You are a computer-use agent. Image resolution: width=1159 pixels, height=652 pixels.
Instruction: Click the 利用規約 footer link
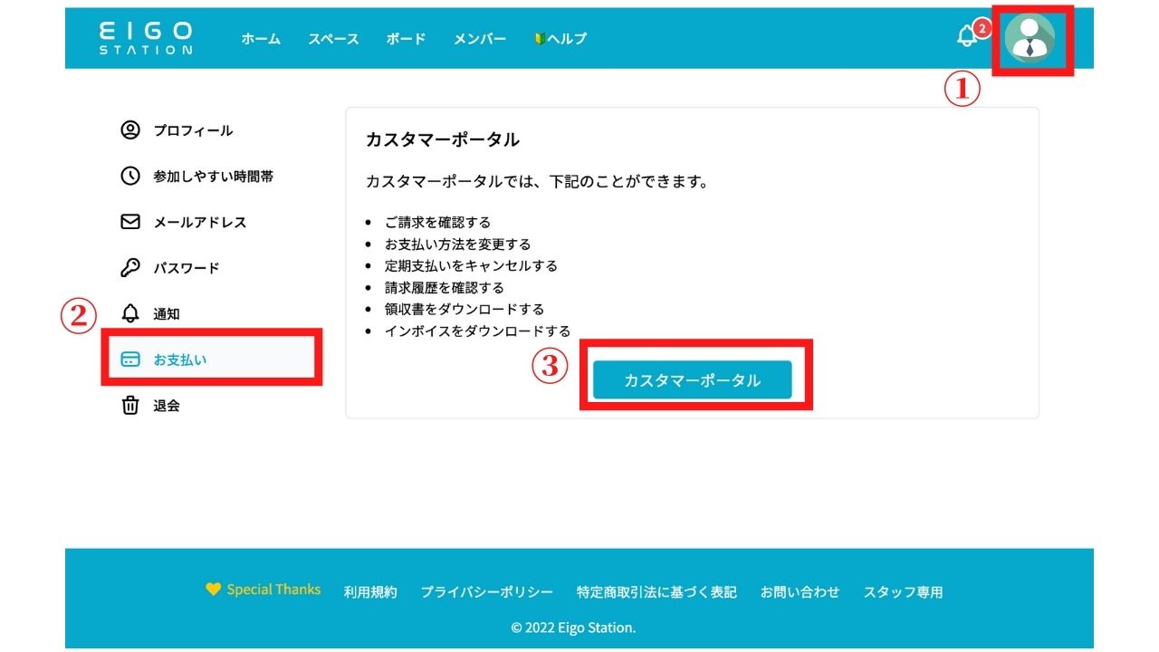tap(369, 591)
